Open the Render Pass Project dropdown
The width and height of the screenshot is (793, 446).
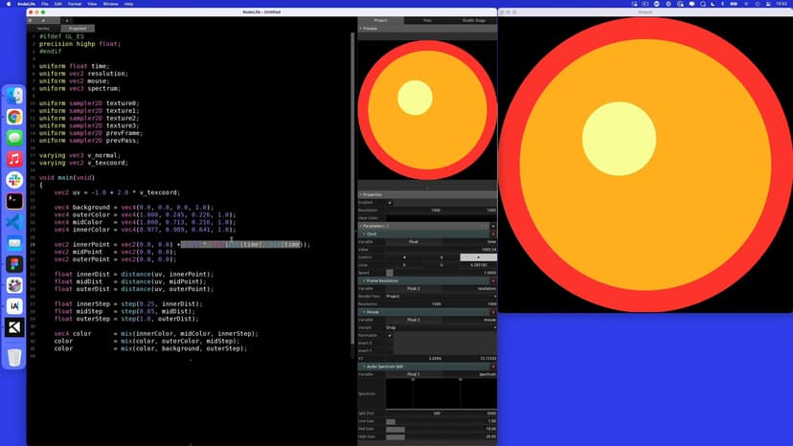[x=441, y=296]
